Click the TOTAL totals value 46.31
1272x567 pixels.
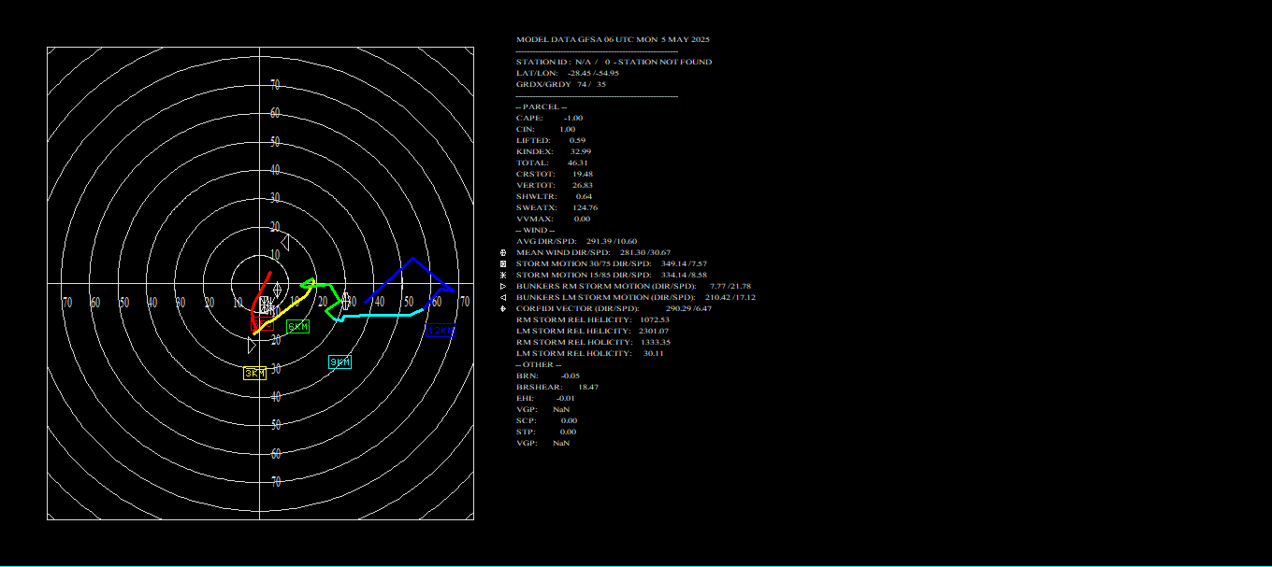coord(577,163)
